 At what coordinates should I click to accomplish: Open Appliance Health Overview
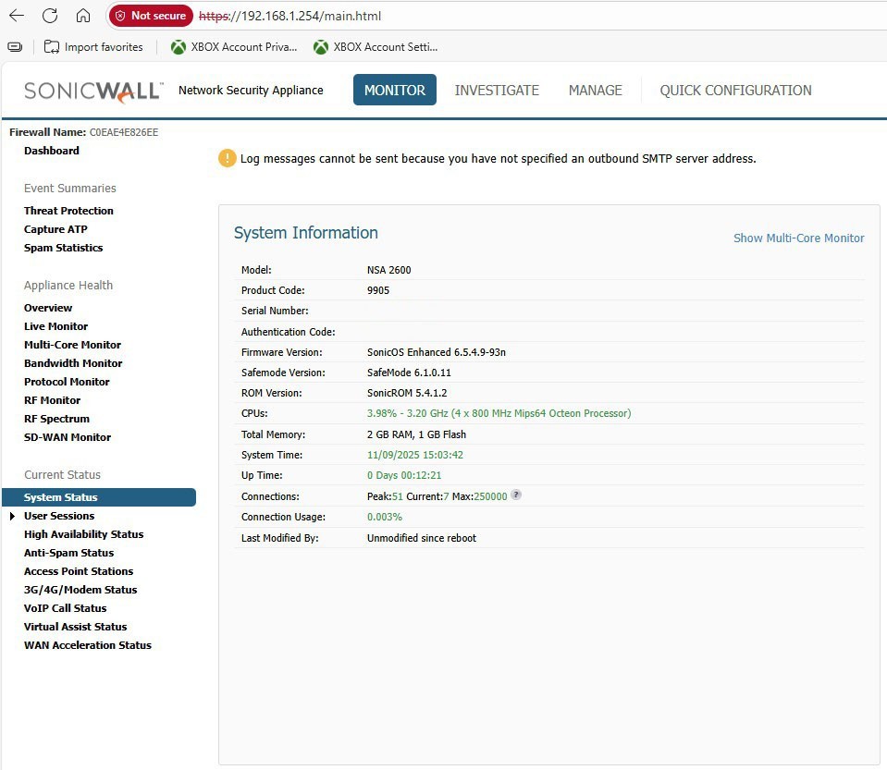point(48,308)
